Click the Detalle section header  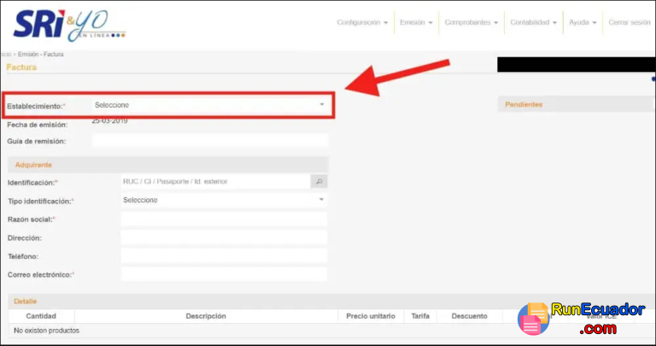331,302
